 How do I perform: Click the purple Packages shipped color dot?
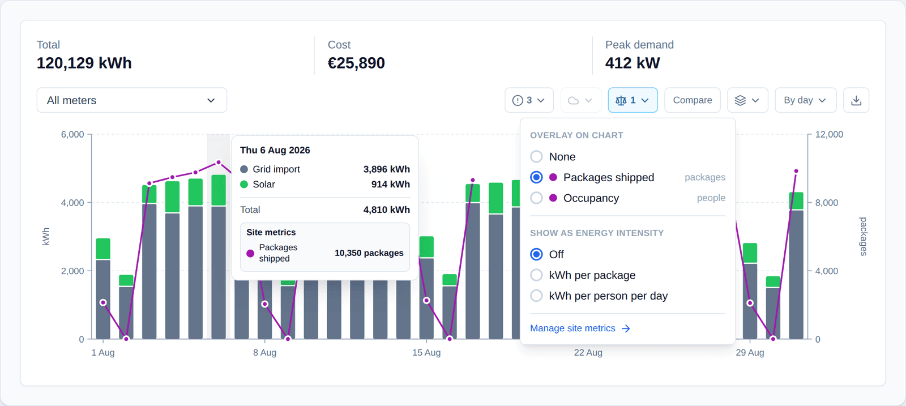553,177
